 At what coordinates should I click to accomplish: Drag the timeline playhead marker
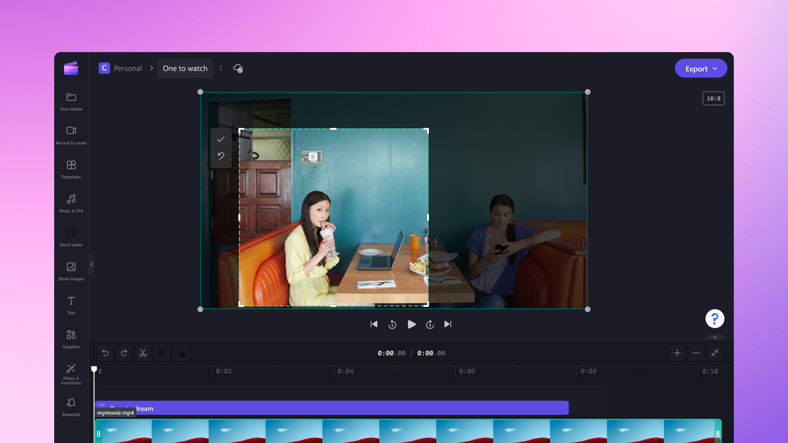[x=95, y=370]
